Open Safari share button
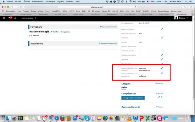 [x=185, y=7]
